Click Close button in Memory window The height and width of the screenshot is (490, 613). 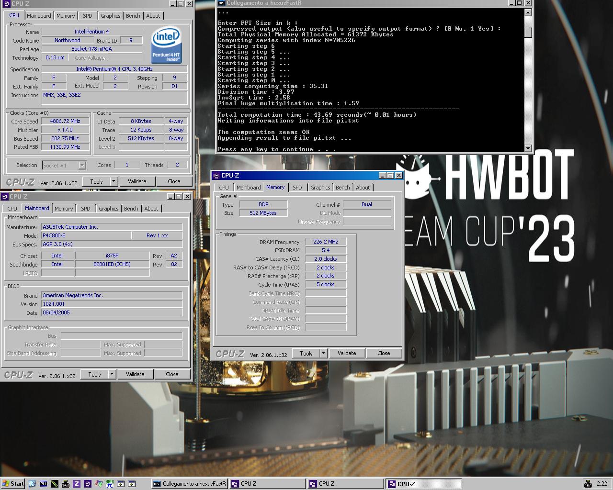pyautogui.click(x=384, y=353)
